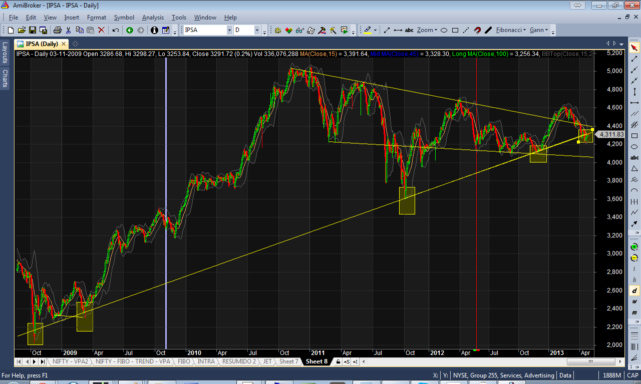Select the rectangle drawing tool in the toolbar
Viewport: 641px width, 384px height.
coord(455,30)
